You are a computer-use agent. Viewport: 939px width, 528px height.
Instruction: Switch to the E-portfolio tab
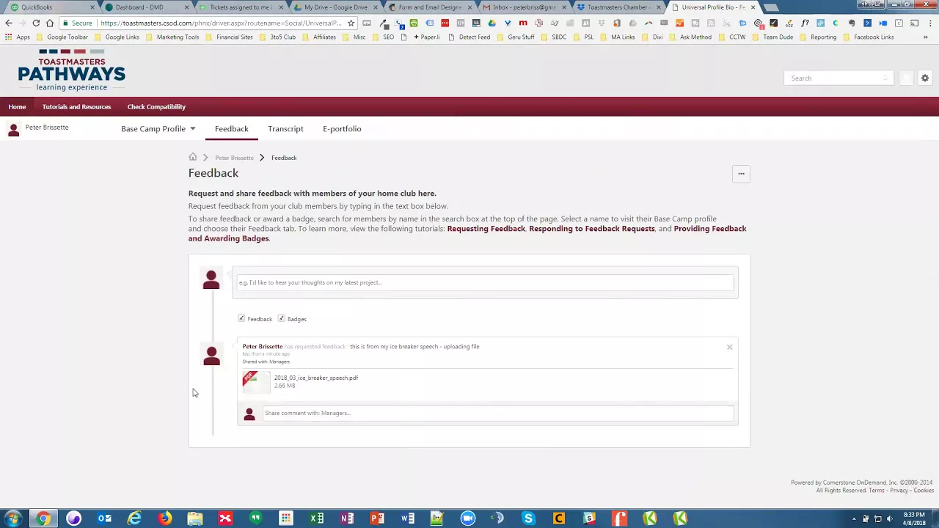pos(342,129)
